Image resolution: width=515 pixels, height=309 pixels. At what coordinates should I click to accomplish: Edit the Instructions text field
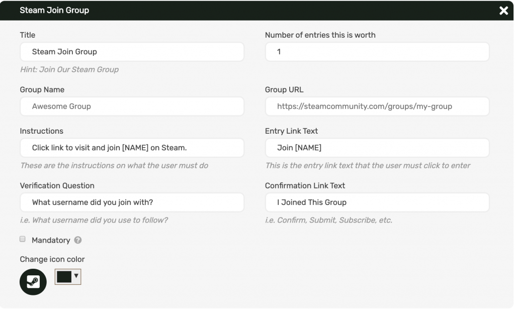click(x=132, y=148)
